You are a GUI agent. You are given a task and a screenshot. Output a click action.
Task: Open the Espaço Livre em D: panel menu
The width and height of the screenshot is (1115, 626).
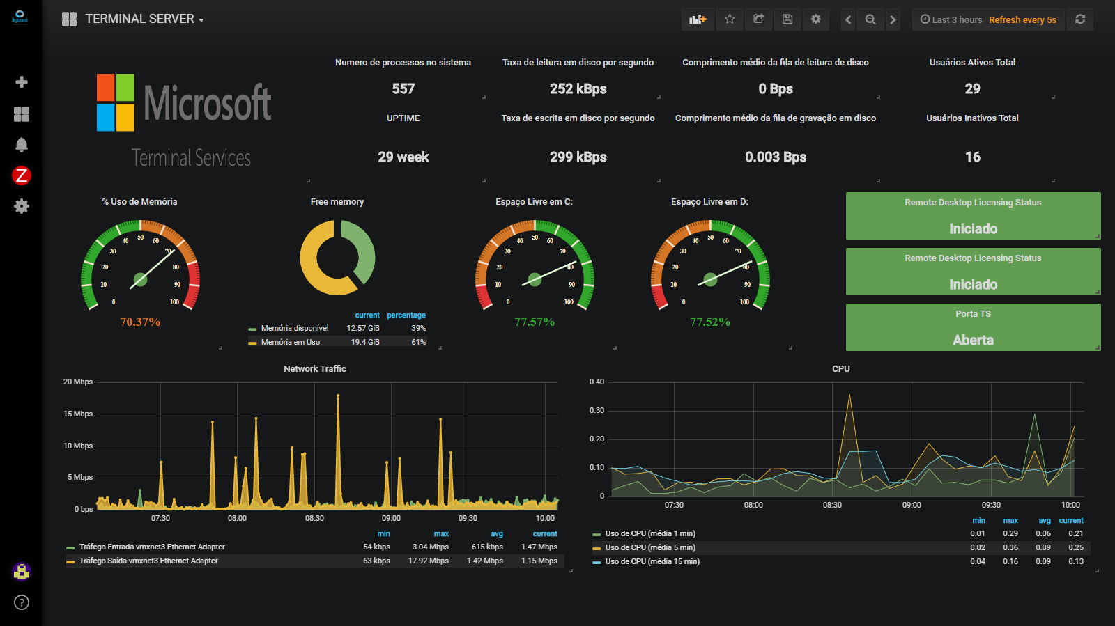point(710,201)
